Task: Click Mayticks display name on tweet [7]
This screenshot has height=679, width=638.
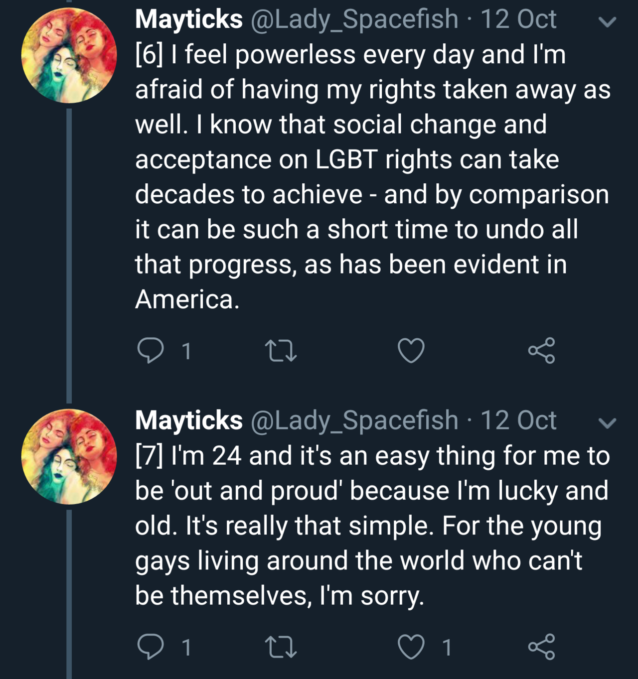Action: click(x=188, y=420)
